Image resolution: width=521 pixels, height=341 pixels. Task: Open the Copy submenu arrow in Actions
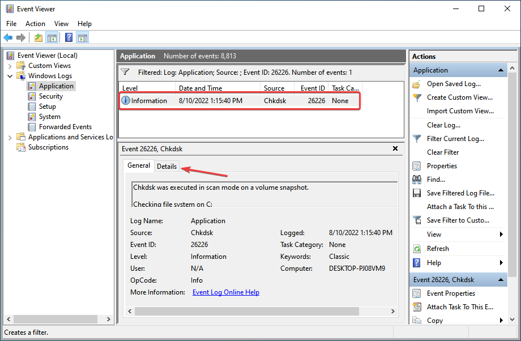(501, 320)
